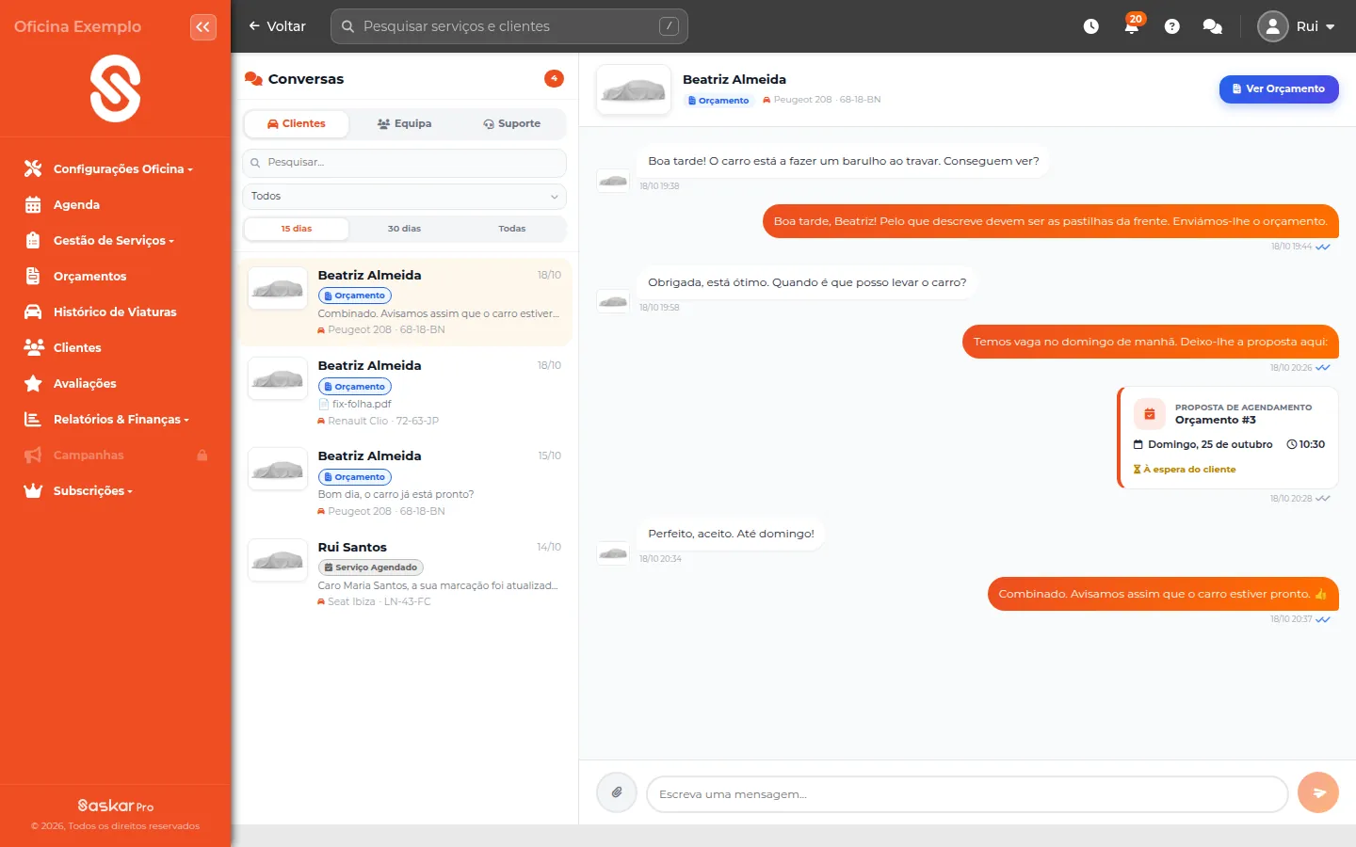Expand Subscrições menu
The image size is (1356, 847).
pyautogui.click(x=92, y=490)
